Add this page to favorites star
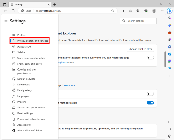 113,11
